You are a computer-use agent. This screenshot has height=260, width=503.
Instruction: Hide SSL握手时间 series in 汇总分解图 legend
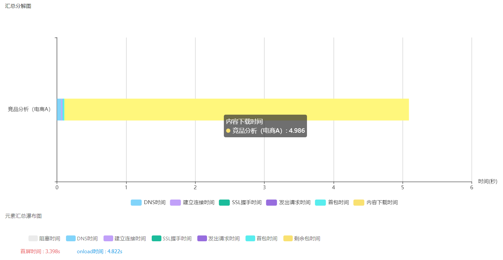224,203
